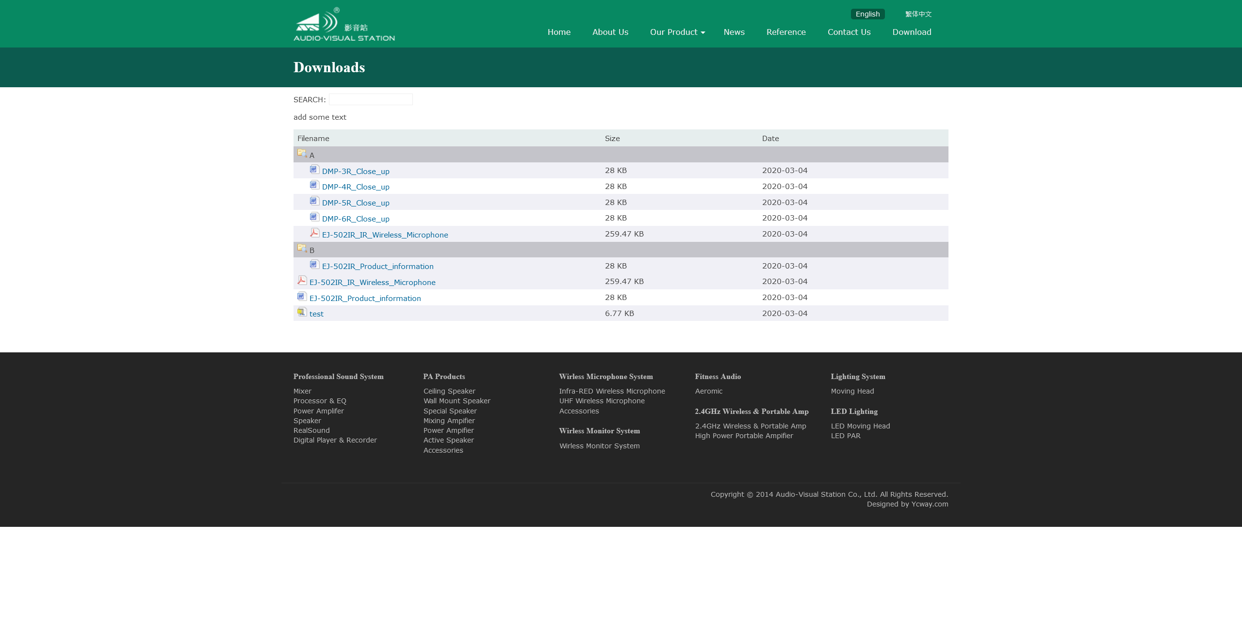This screenshot has height=617, width=1242.
Task: Open High Power Portable Ampifier link
Action: click(744, 436)
